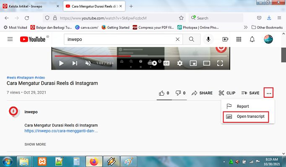Screen dimensions: 286x167
Task: Open the #Instagram hashtag link
Action: 25,78
